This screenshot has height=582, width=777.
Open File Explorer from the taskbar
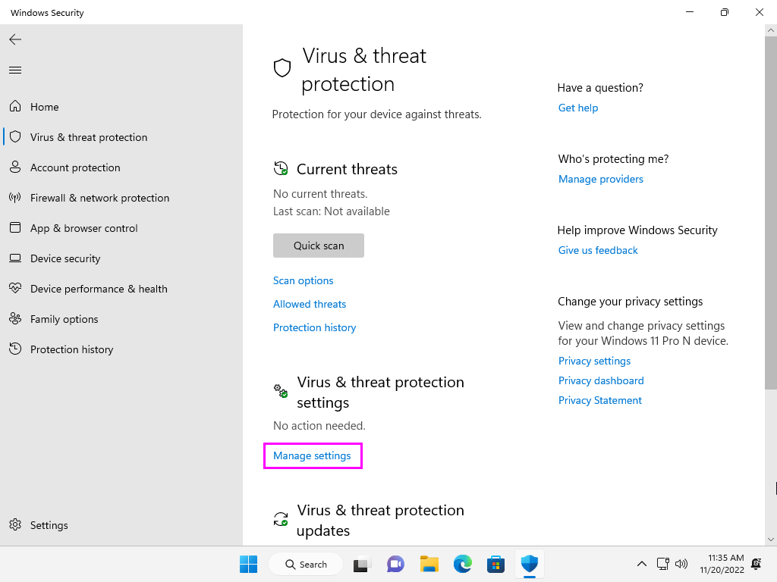point(429,564)
